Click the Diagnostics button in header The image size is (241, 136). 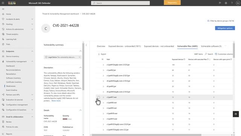172,3
